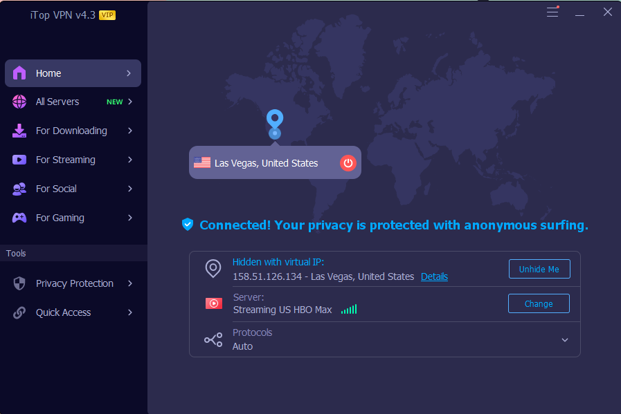Click the For Social people icon
This screenshot has width=621, height=414.
click(x=19, y=189)
